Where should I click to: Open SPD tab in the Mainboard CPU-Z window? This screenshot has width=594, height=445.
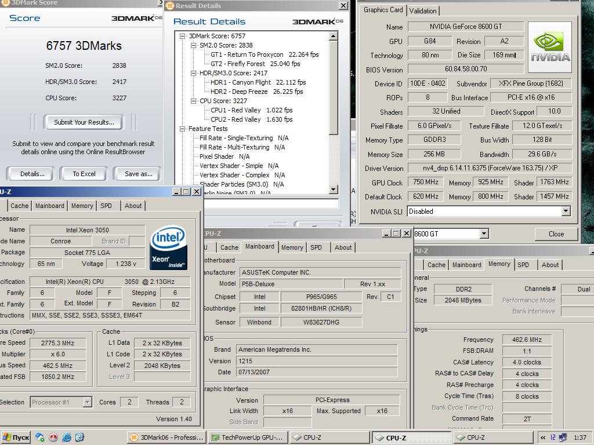(316, 247)
